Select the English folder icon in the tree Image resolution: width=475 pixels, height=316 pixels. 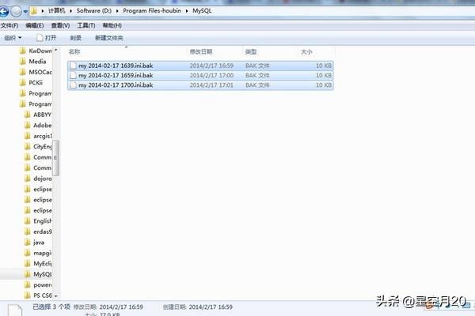[27, 221]
